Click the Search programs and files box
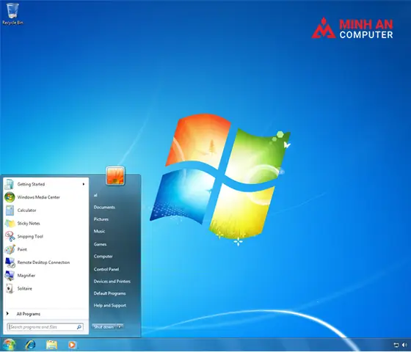This screenshot has height=352, width=411. coord(46,327)
